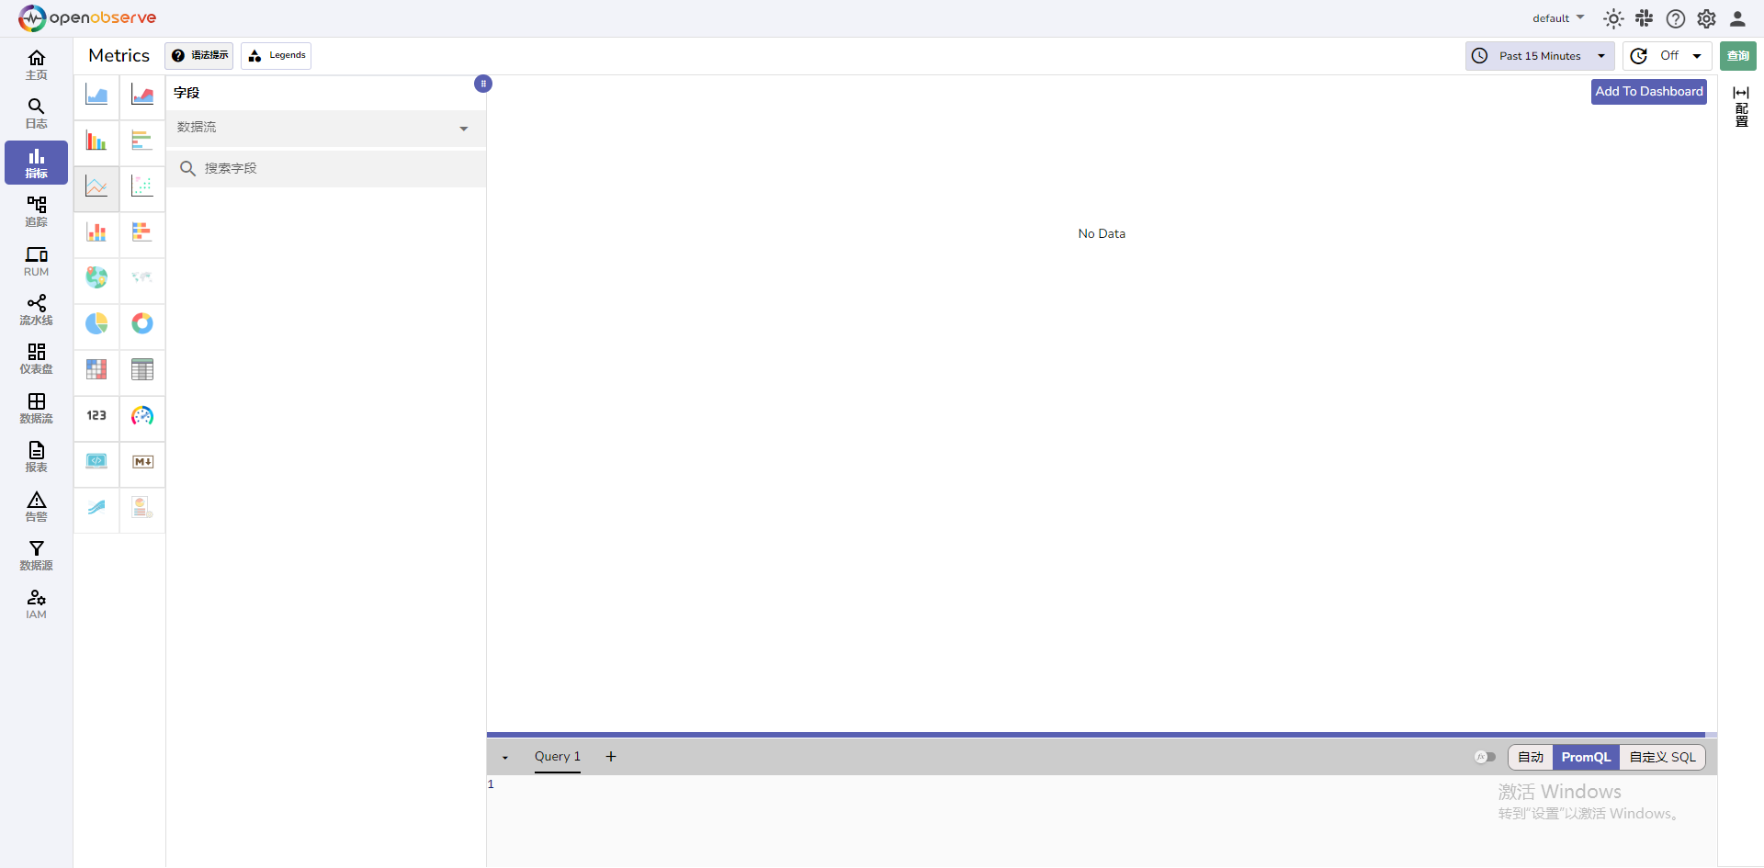The height and width of the screenshot is (868, 1764).
Task: Toggle the small switch beside query mode buttons
Action: (x=1485, y=757)
